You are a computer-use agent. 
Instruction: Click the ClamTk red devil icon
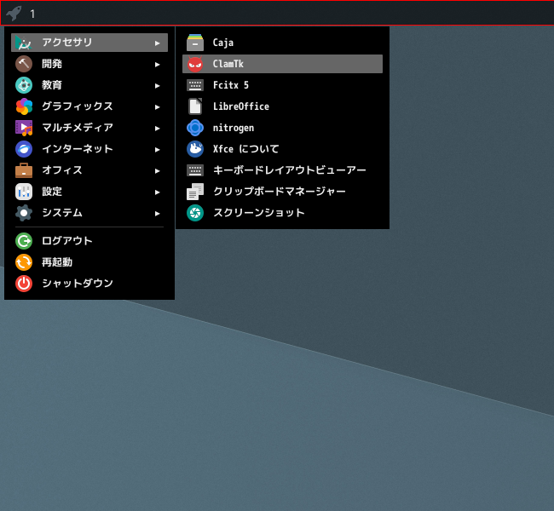click(195, 64)
